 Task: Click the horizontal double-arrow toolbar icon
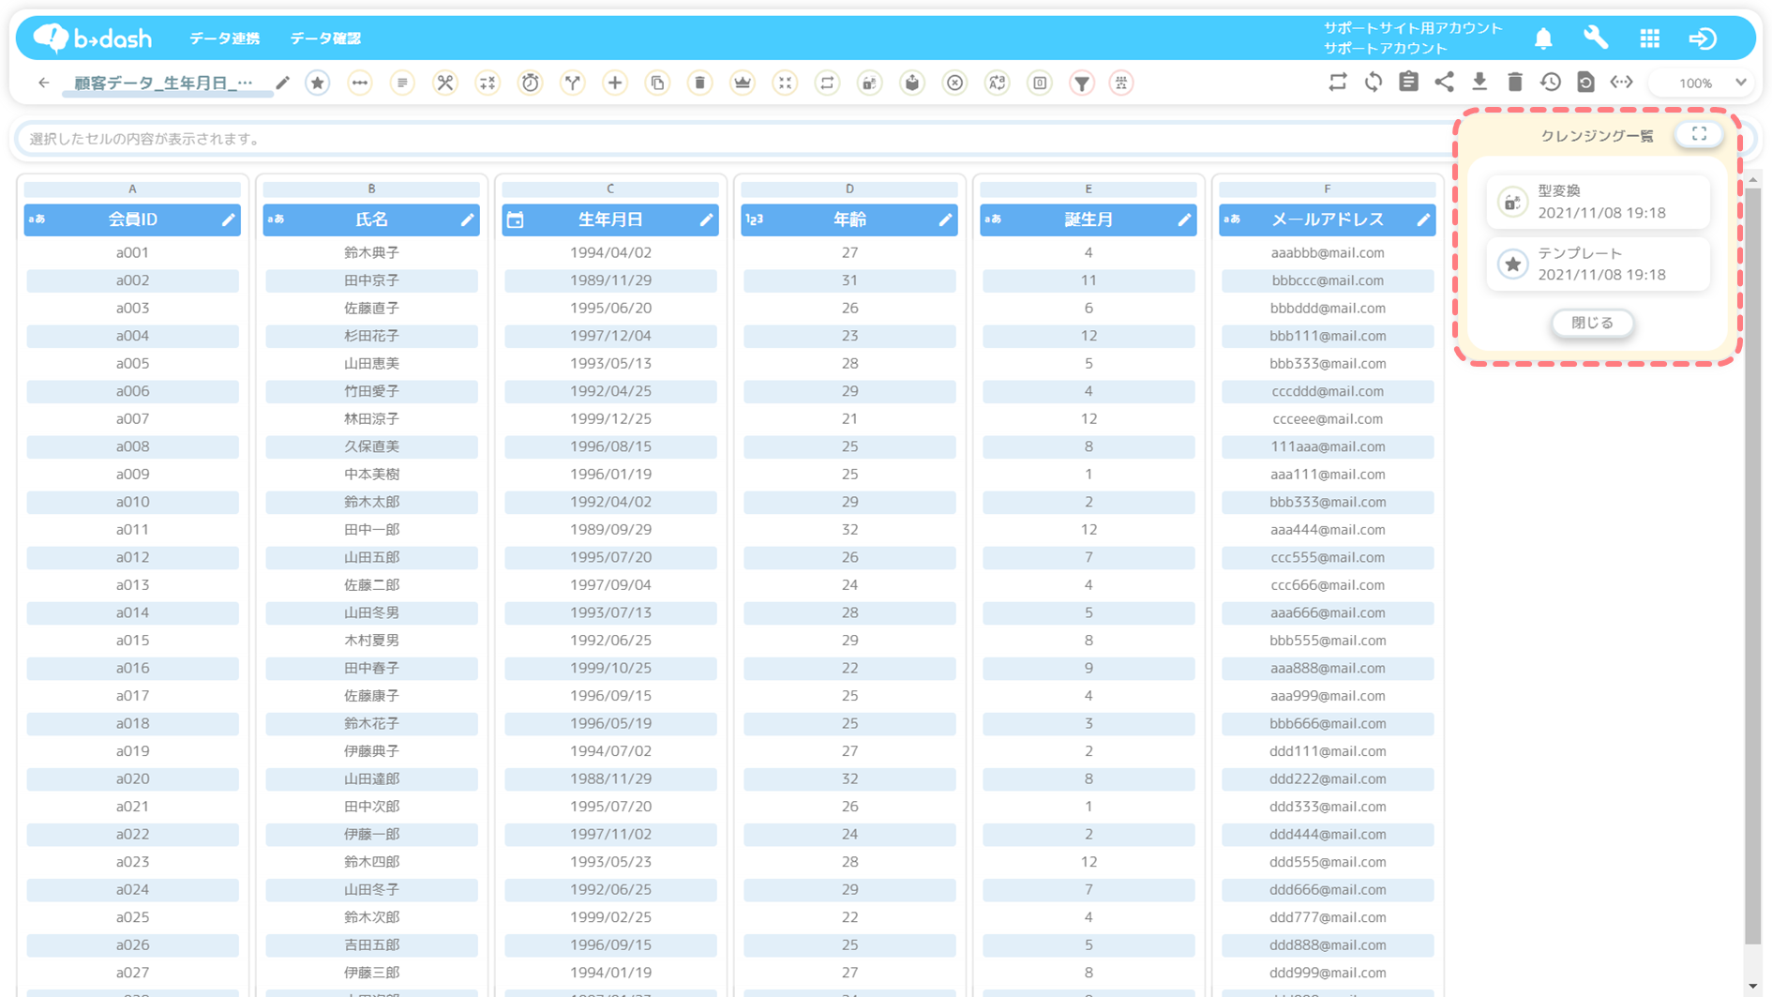coord(360,83)
